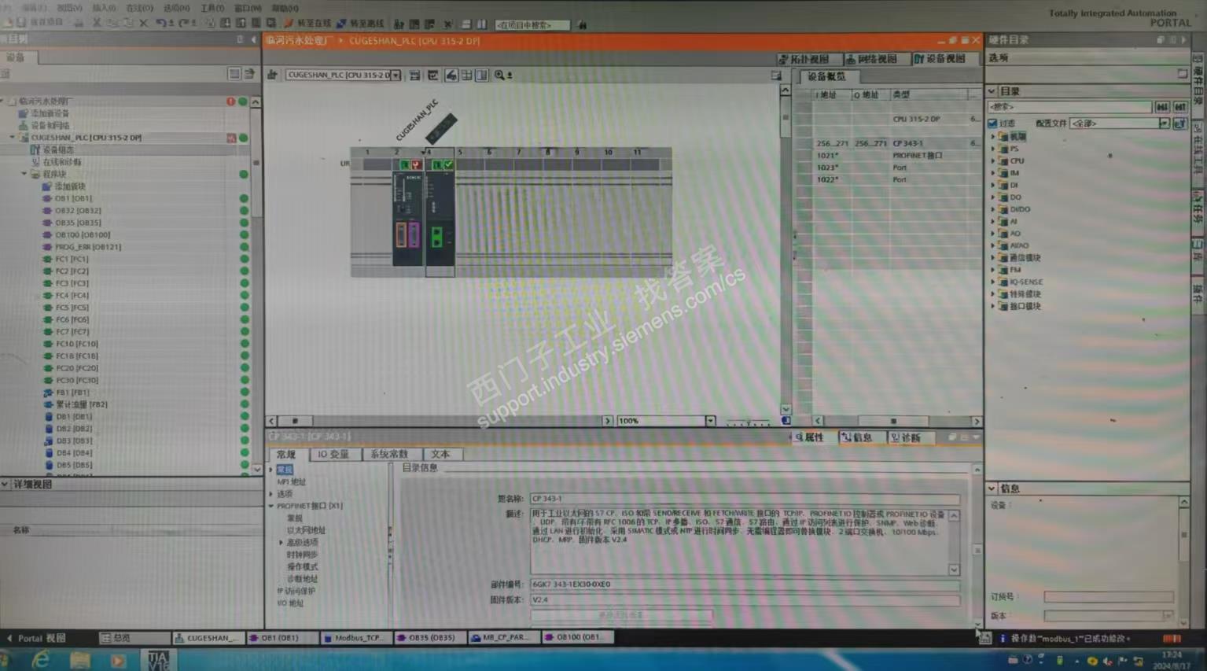
Task: Select DB1 [DB1] data block in tree
Action: click(73, 416)
